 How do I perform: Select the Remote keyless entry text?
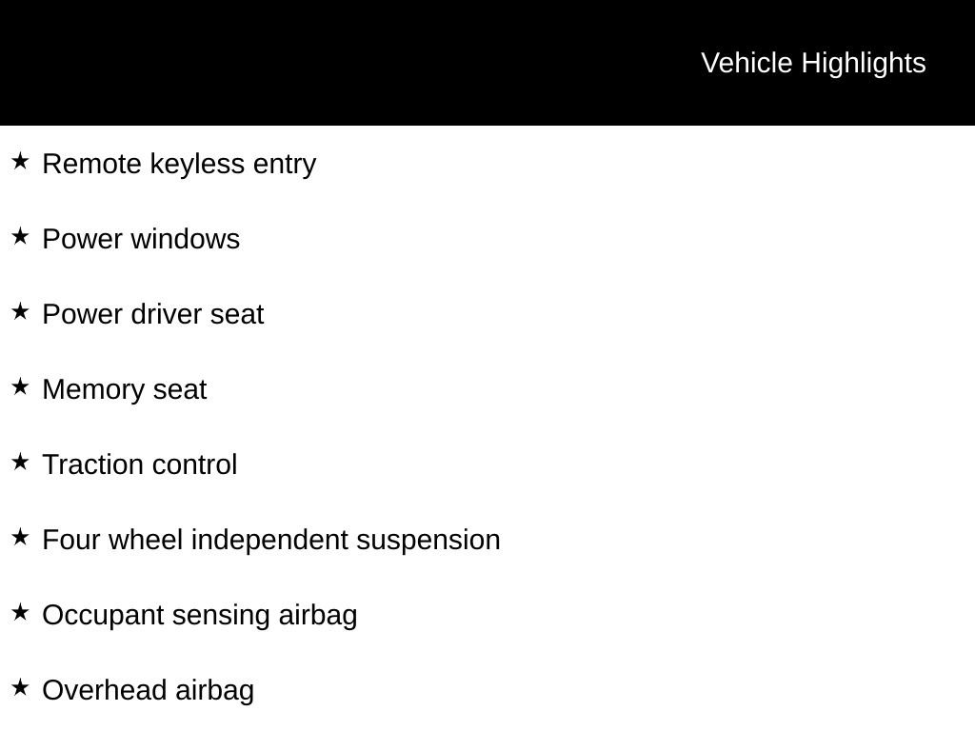179,165
